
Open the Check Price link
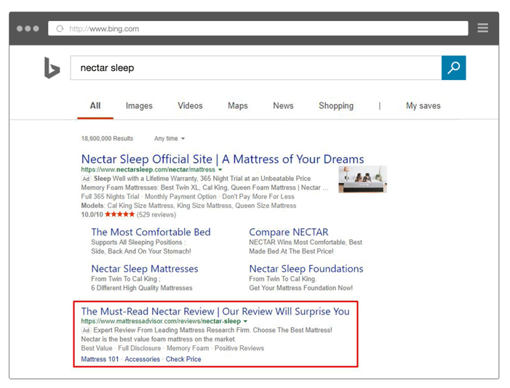(x=183, y=359)
